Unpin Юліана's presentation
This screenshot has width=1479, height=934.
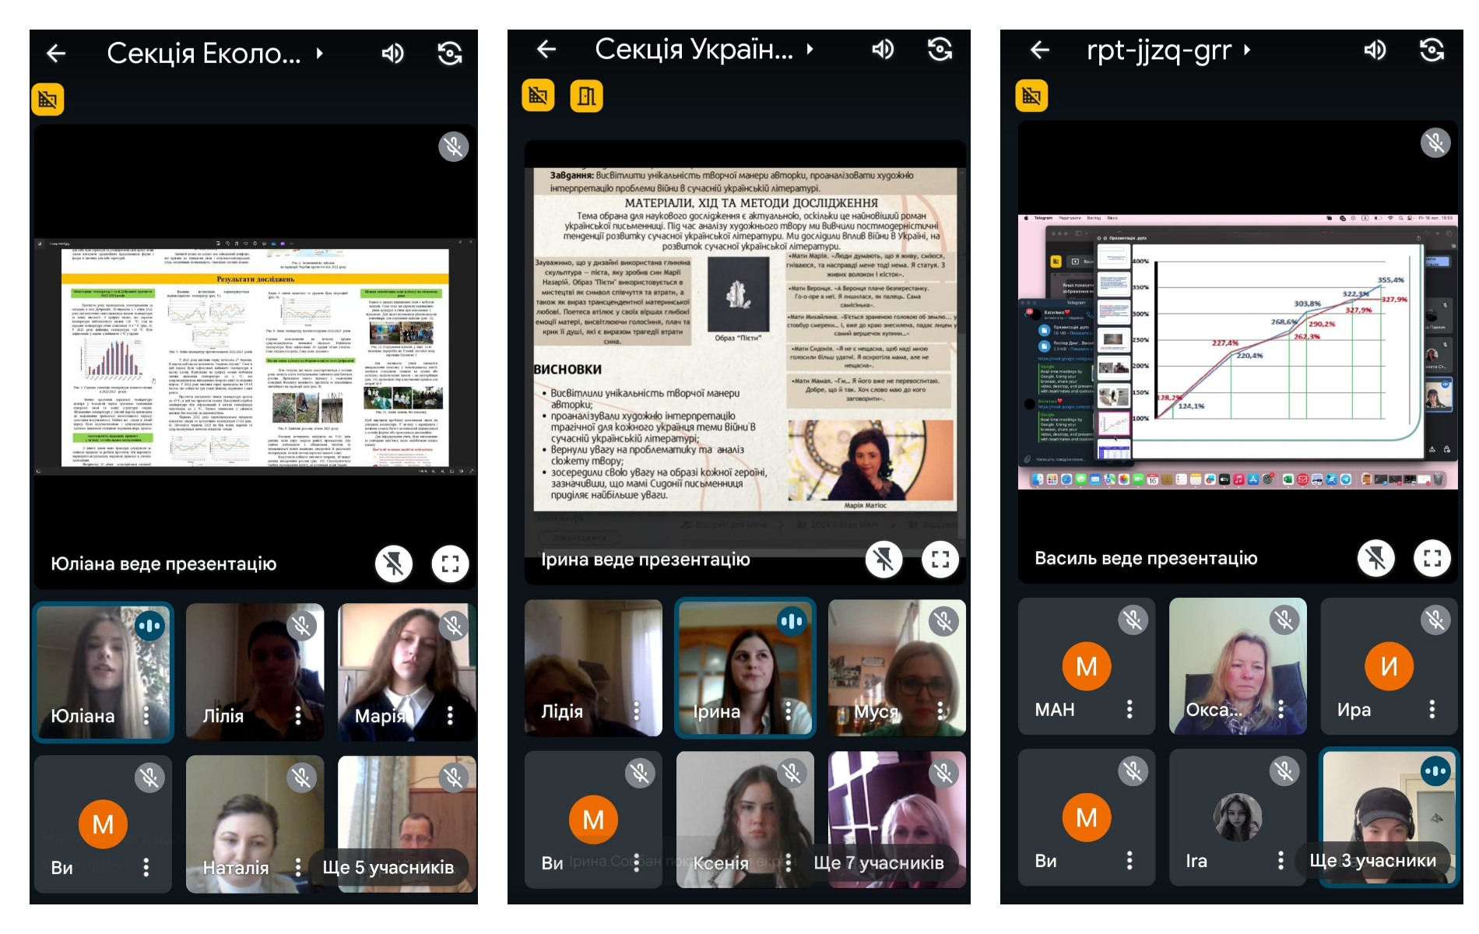(x=394, y=564)
